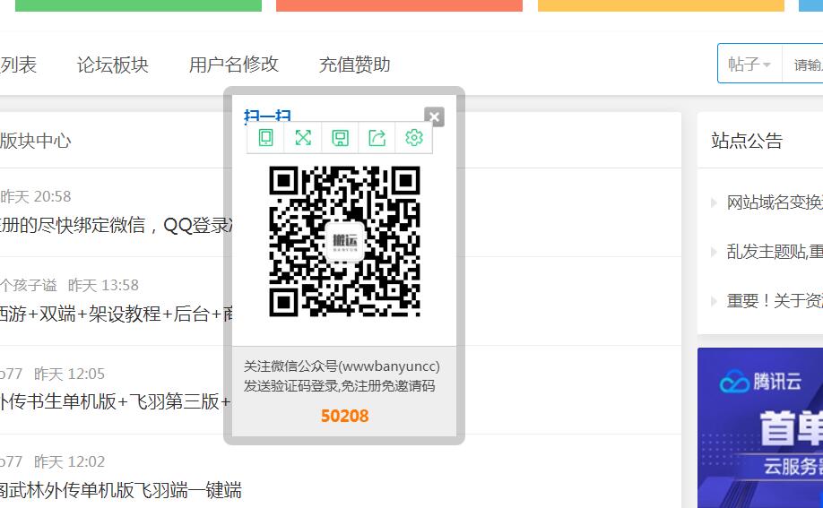Click the share arrow icon above QR code

pyautogui.click(x=377, y=137)
